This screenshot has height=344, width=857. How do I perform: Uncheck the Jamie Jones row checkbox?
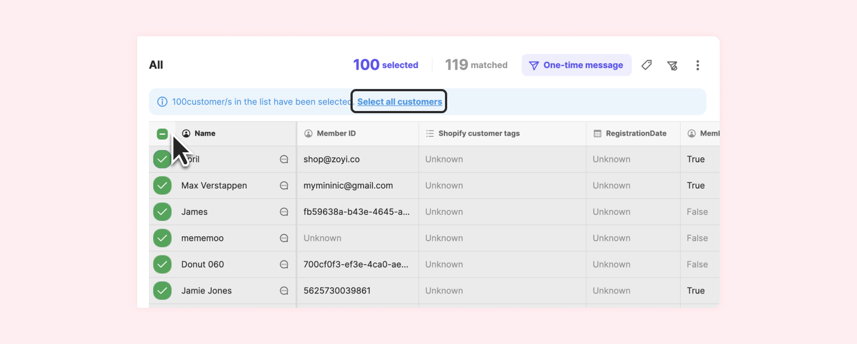(162, 291)
